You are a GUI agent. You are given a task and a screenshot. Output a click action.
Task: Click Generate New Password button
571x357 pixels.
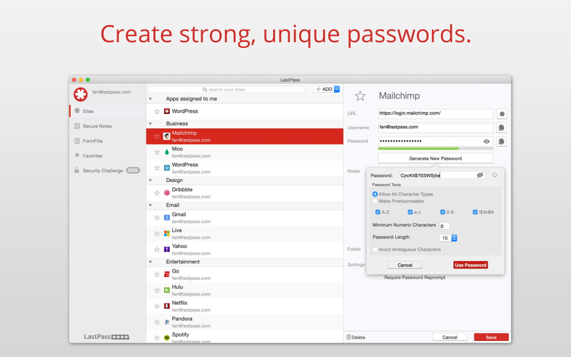click(x=435, y=158)
